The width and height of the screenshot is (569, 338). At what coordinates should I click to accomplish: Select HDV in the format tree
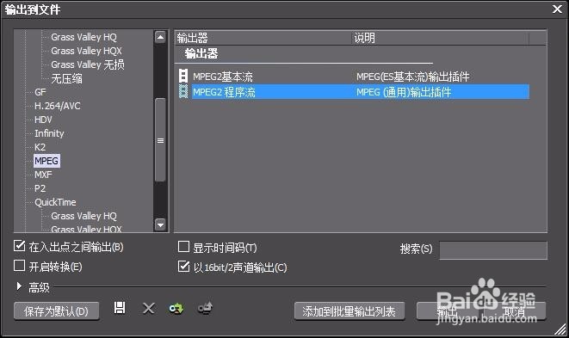[x=43, y=120]
